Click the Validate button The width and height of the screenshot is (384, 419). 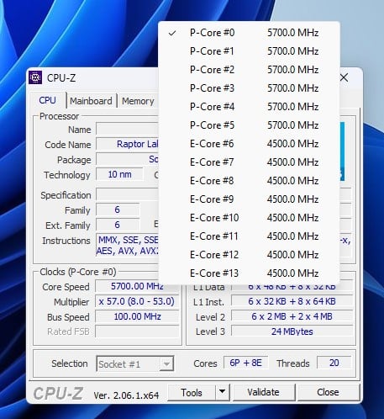click(264, 392)
